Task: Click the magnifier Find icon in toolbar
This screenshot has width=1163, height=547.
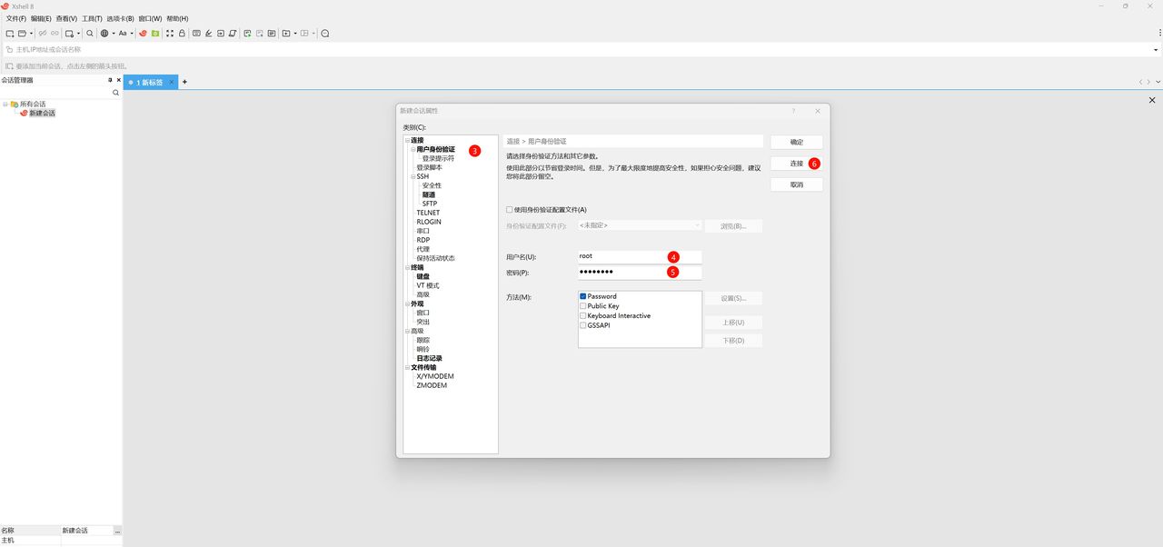Action: [90, 34]
